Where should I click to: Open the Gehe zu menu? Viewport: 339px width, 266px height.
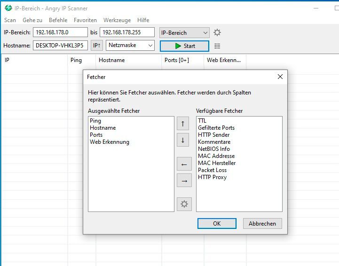[x=32, y=20]
